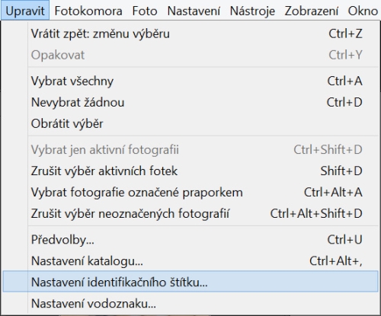Screen dimensions: 381x316
Task: Open the Foto menu
Action: [x=145, y=11]
